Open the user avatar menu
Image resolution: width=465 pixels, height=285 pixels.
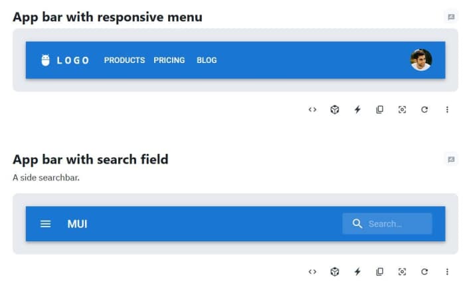tap(421, 60)
